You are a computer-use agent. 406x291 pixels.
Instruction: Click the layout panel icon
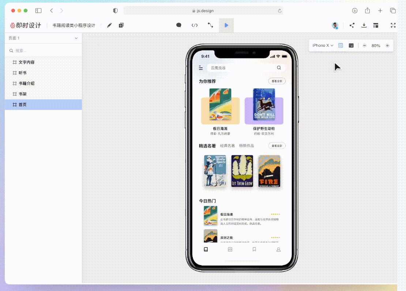tap(376, 25)
